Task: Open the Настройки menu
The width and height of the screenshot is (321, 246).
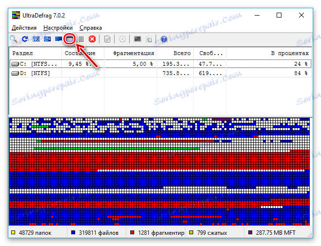Action: pos(58,28)
